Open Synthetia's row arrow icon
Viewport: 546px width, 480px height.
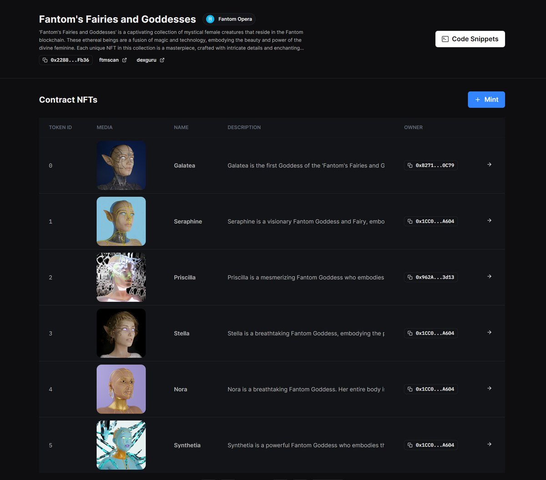pos(489,445)
